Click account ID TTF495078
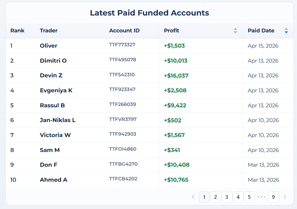Screen dimensions: 297x209 click(123, 60)
